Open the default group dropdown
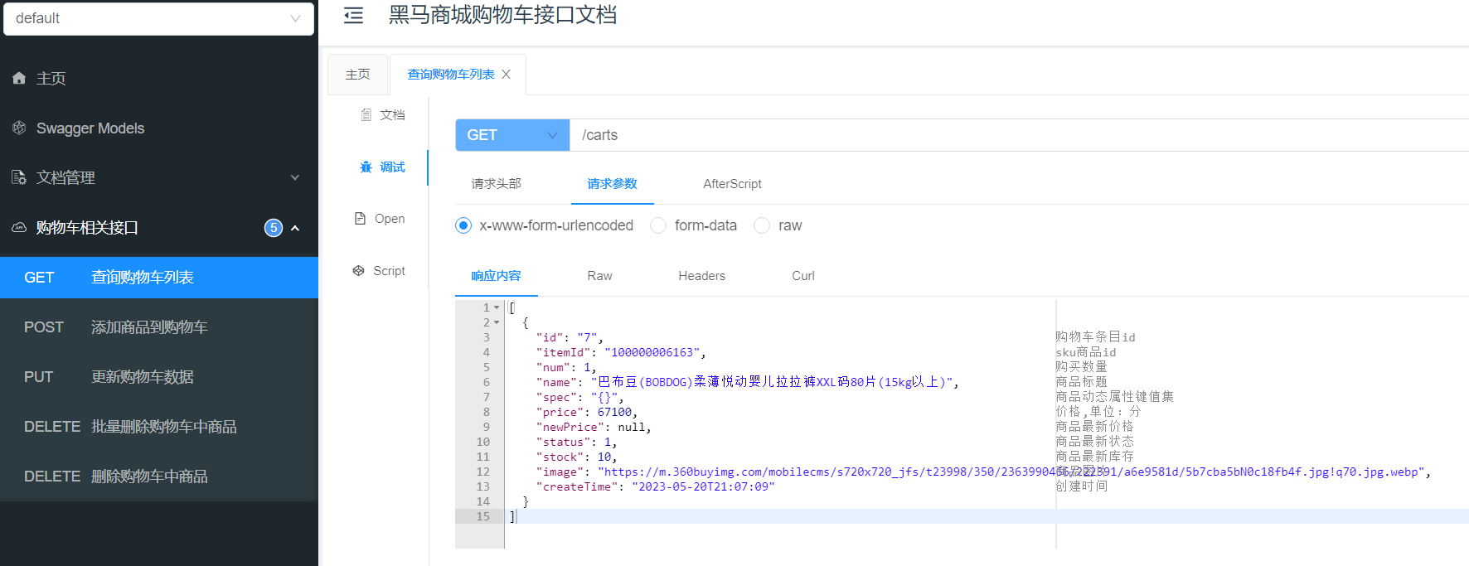Image resolution: width=1469 pixels, height=566 pixels. click(158, 18)
